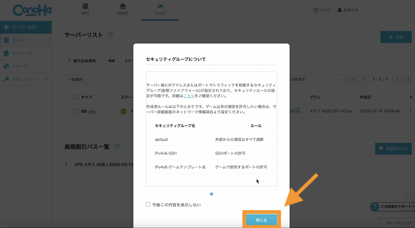Open the お知らせ notifications bell
The width and height of the screenshot is (415, 228).
click(348, 10)
